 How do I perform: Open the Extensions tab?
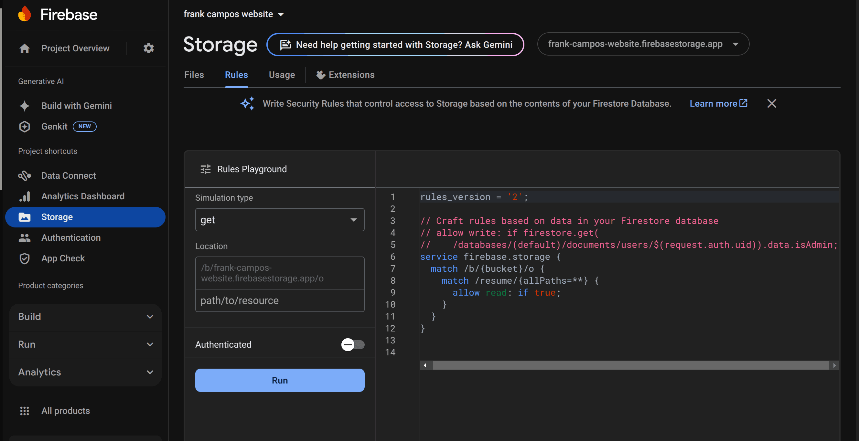point(345,75)
